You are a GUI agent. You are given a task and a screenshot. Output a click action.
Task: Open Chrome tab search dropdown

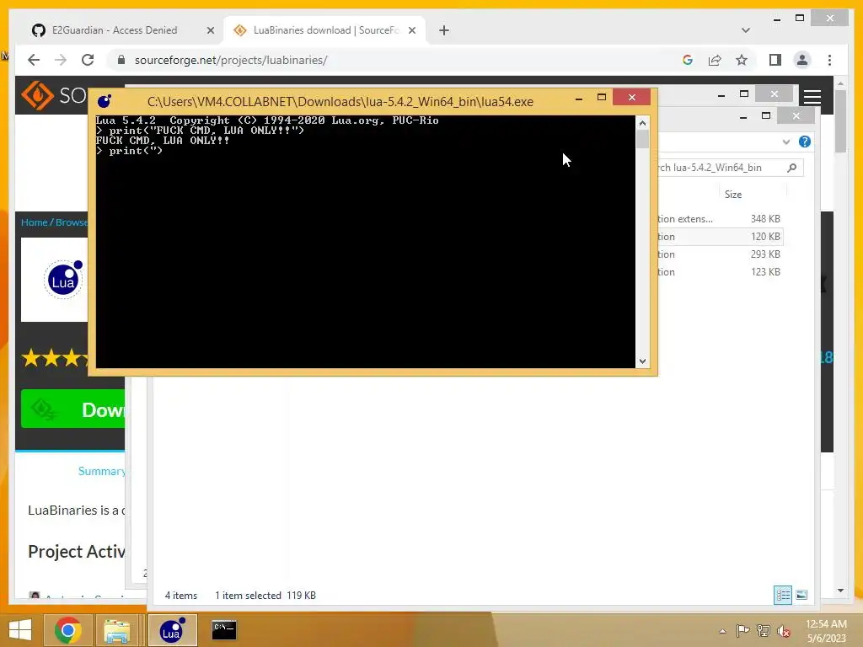coord(746,30)
